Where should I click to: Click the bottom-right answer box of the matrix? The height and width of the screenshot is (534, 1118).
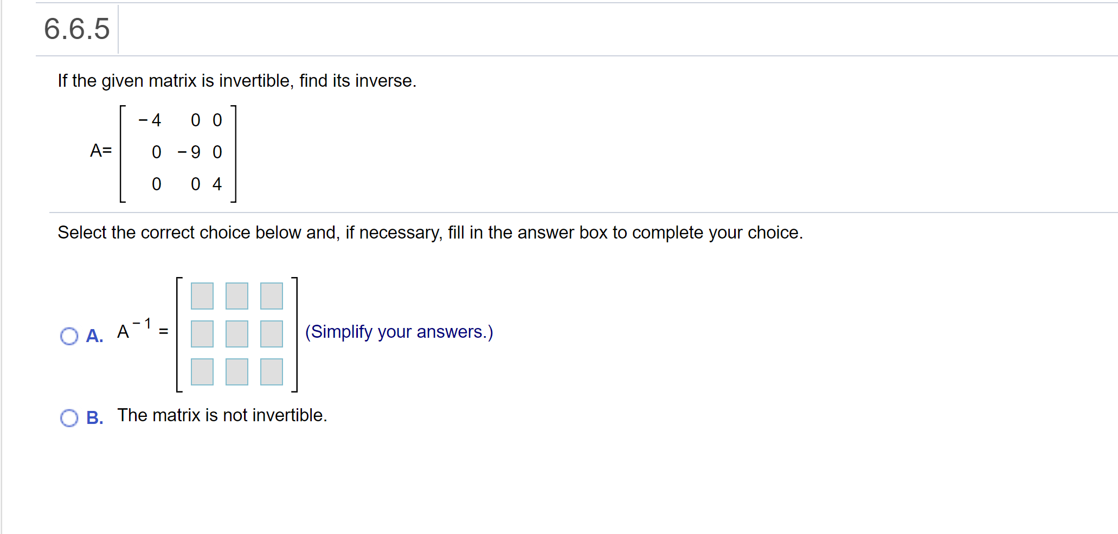coord(271,372)
